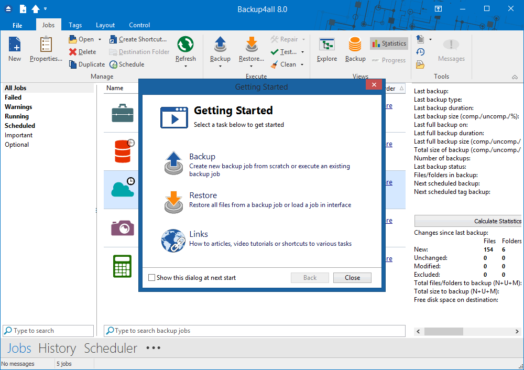Click Create Shortcut in Manage group
Image resolution: width=524 pixels, height=370 pixels.
[138, 39]
